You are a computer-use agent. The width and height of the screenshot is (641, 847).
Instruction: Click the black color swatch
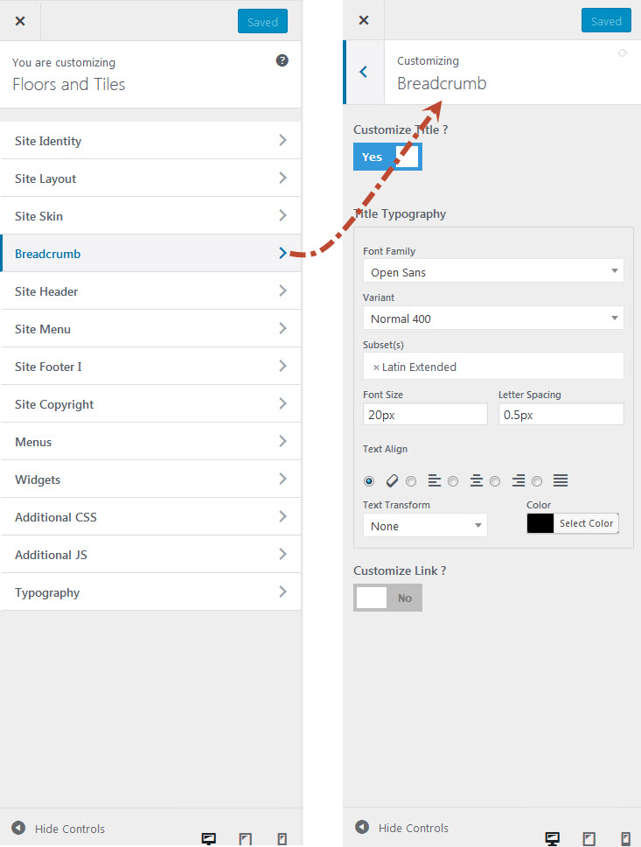coord(540,523)
